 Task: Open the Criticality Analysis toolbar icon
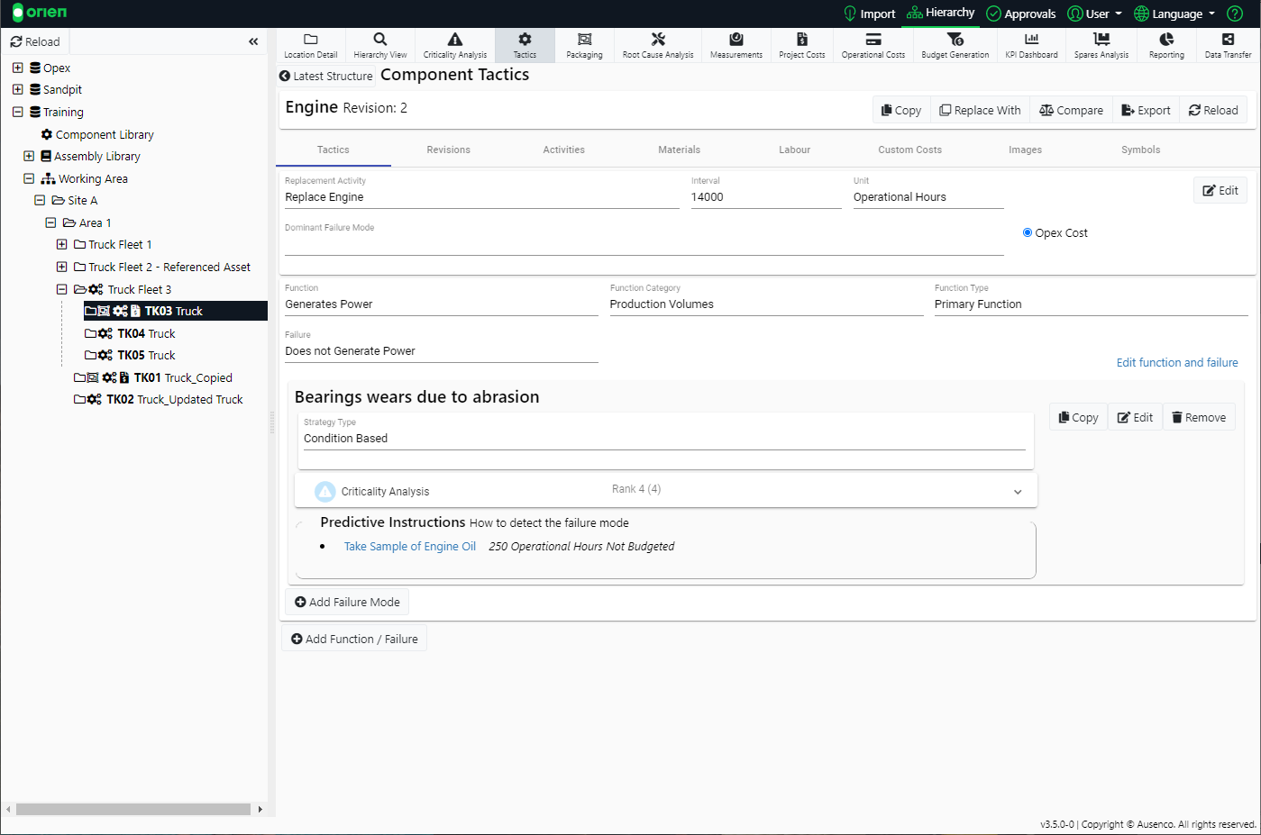(454, 44)
